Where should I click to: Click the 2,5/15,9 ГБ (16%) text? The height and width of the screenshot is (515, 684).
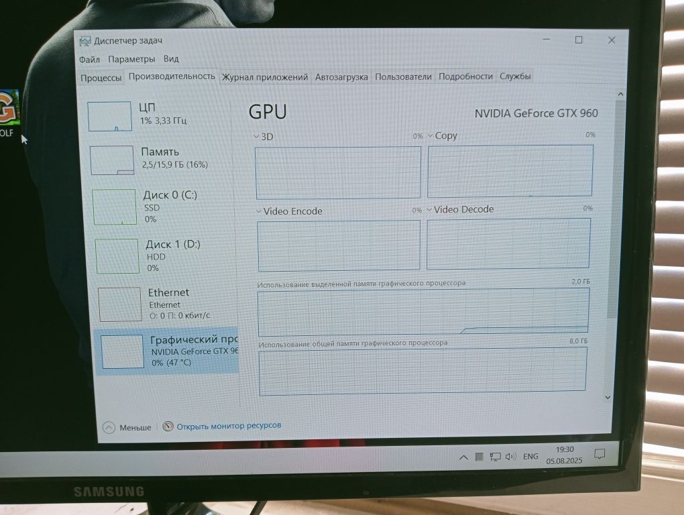tap(175, 165)
